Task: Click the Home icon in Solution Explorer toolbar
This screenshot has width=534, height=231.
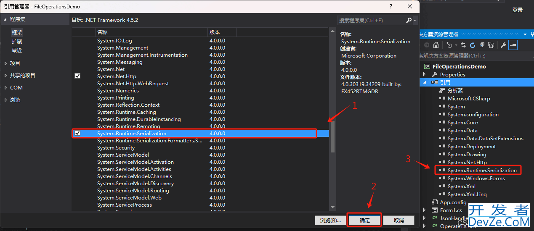Action: tap(436, 45)
